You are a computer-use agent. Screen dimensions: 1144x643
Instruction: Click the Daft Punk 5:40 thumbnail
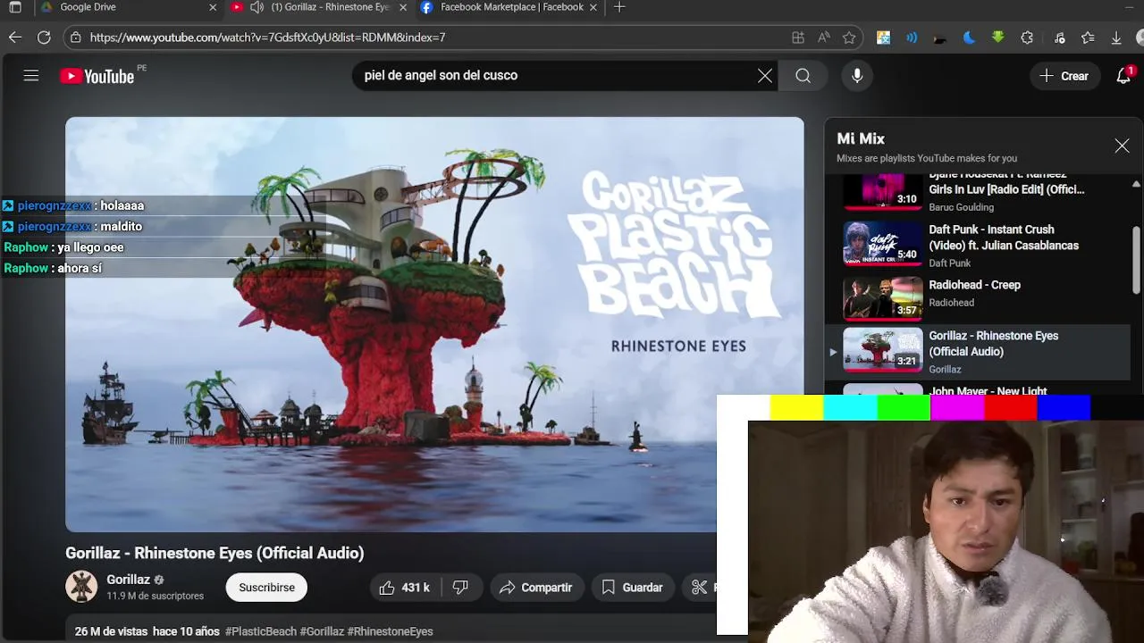click(883, 244)
